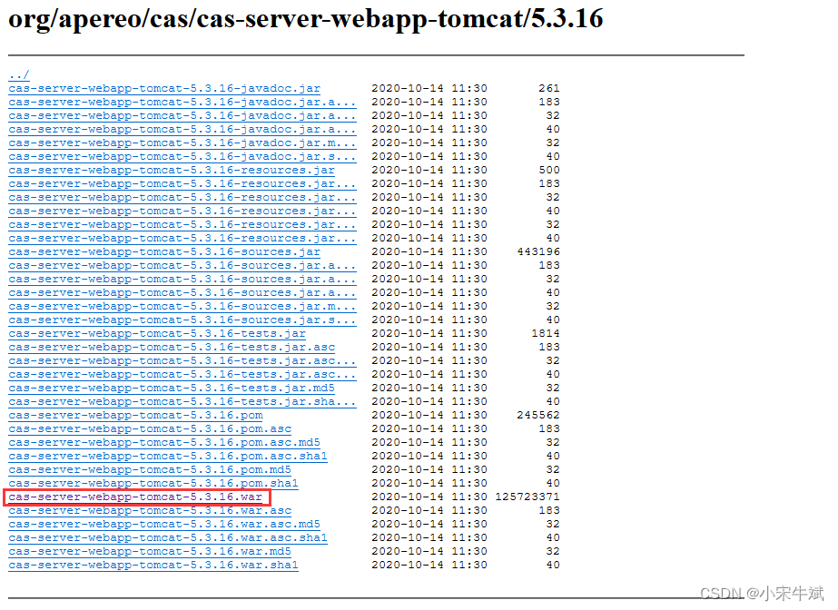838x610 pixels.
Task: Click the page heading org/apereo/cas/cas-server-webapp-tomcat/5.3.16
Action: (x=306, y=19)
